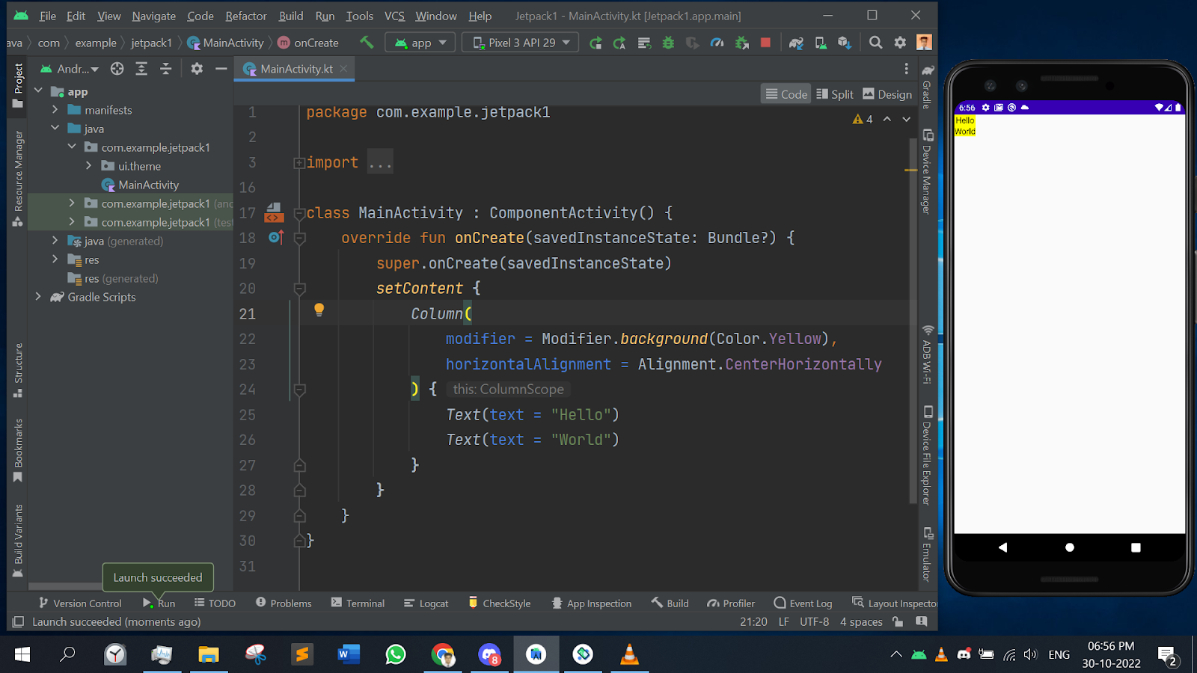Viewport: 1197px width, 673px height.
Task: Sync Project with Gradle Files elephant icon
Action: coord(796,43)
